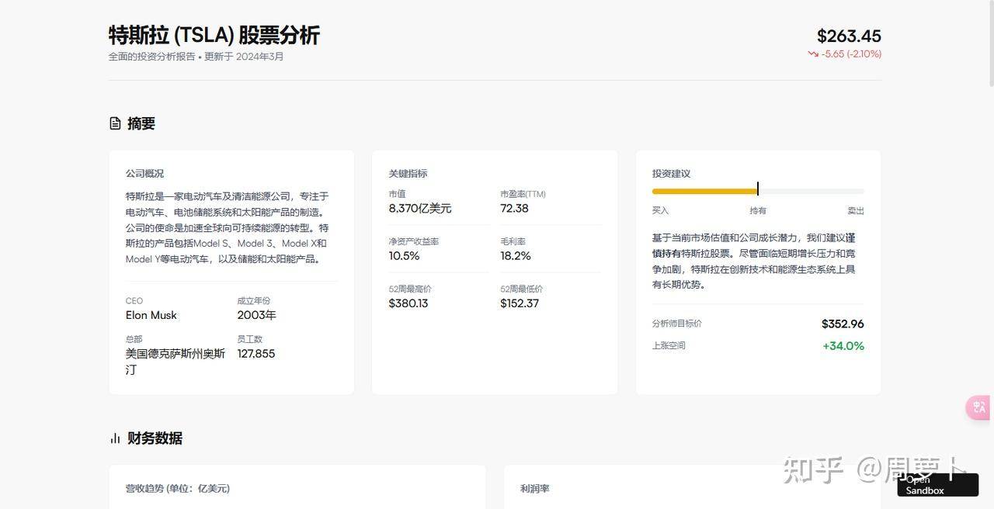Click the 公司概况 card heading
Viewport: 994px width, 509px height.
coord(144,174)
